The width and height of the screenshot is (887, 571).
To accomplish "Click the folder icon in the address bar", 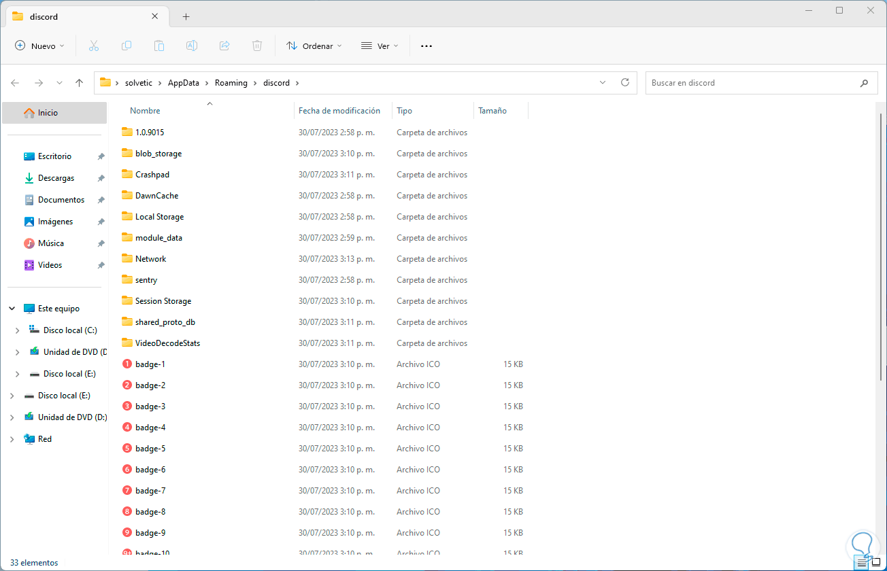I will [105, 83].
